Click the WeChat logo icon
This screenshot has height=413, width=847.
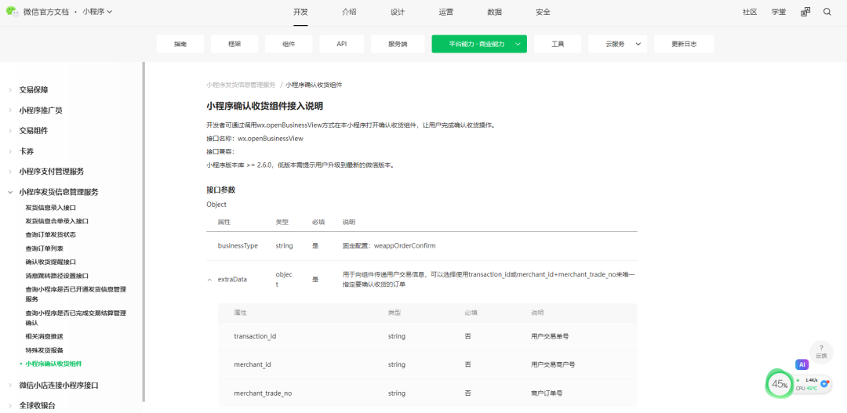[x=13, y=11]
